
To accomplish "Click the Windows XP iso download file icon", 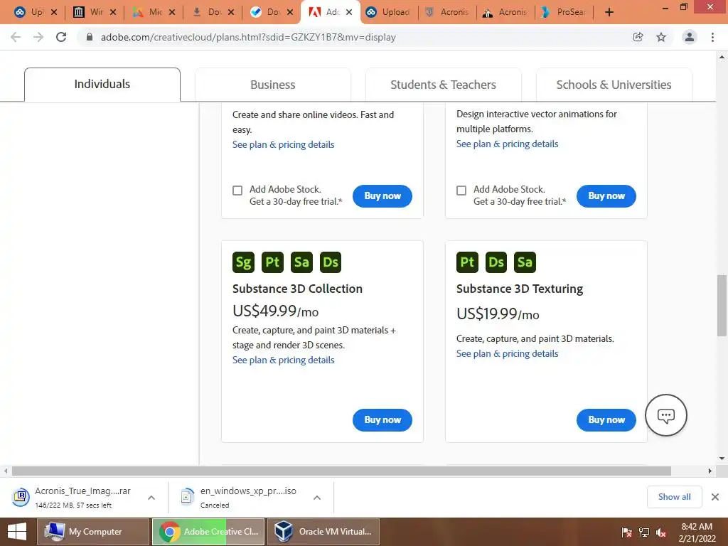I will click(187, 497).
